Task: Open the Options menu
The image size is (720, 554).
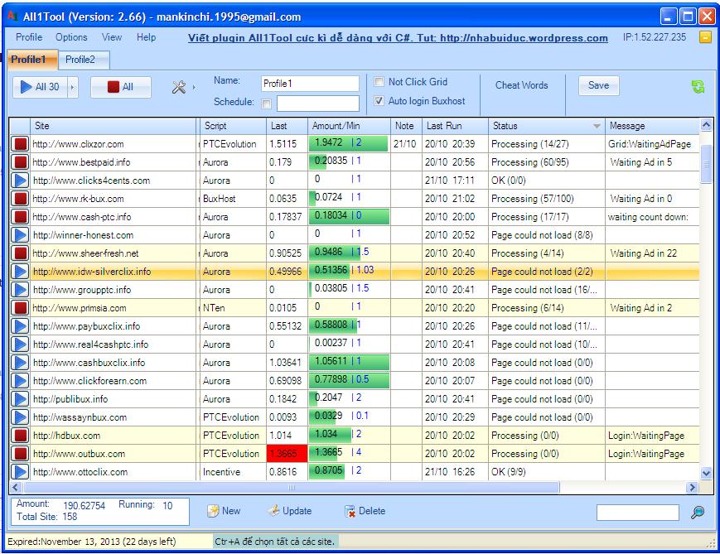Action: click(71, 37)
